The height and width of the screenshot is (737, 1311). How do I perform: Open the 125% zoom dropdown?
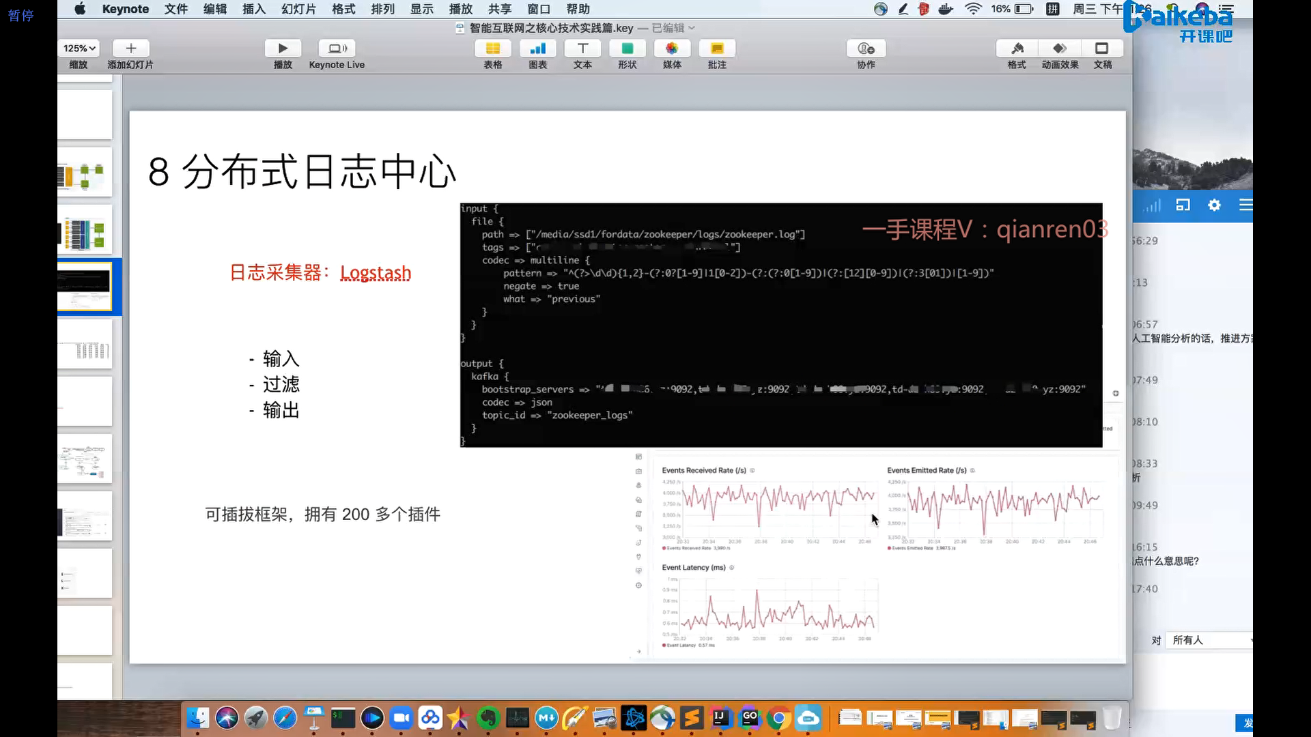pyautogui.click(x=79, y=48)
